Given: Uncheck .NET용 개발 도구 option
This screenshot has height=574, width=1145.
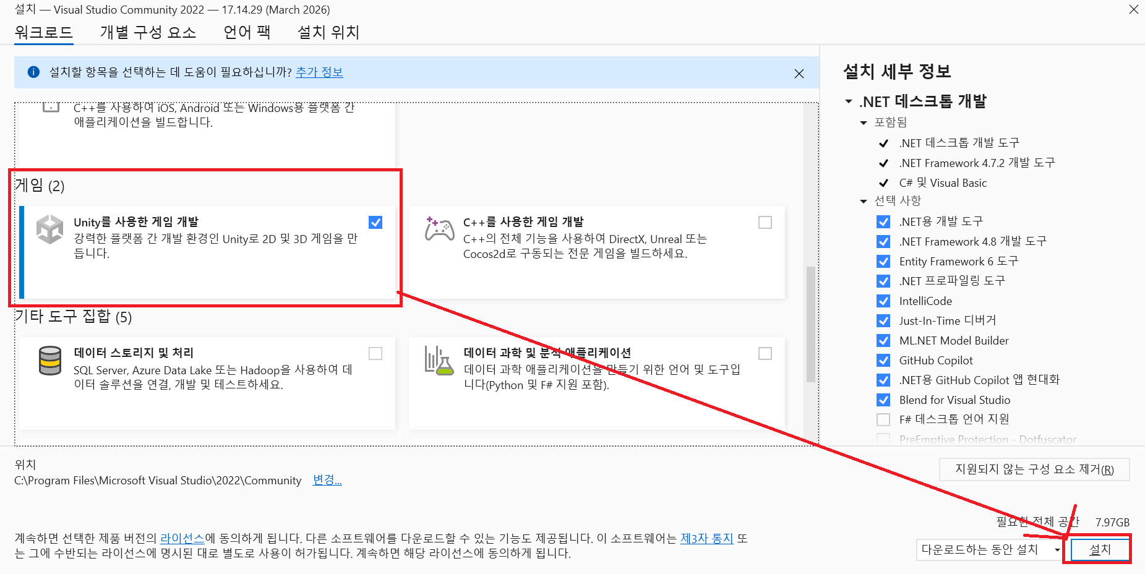Looking at the screenshot, I should [883, 221].
